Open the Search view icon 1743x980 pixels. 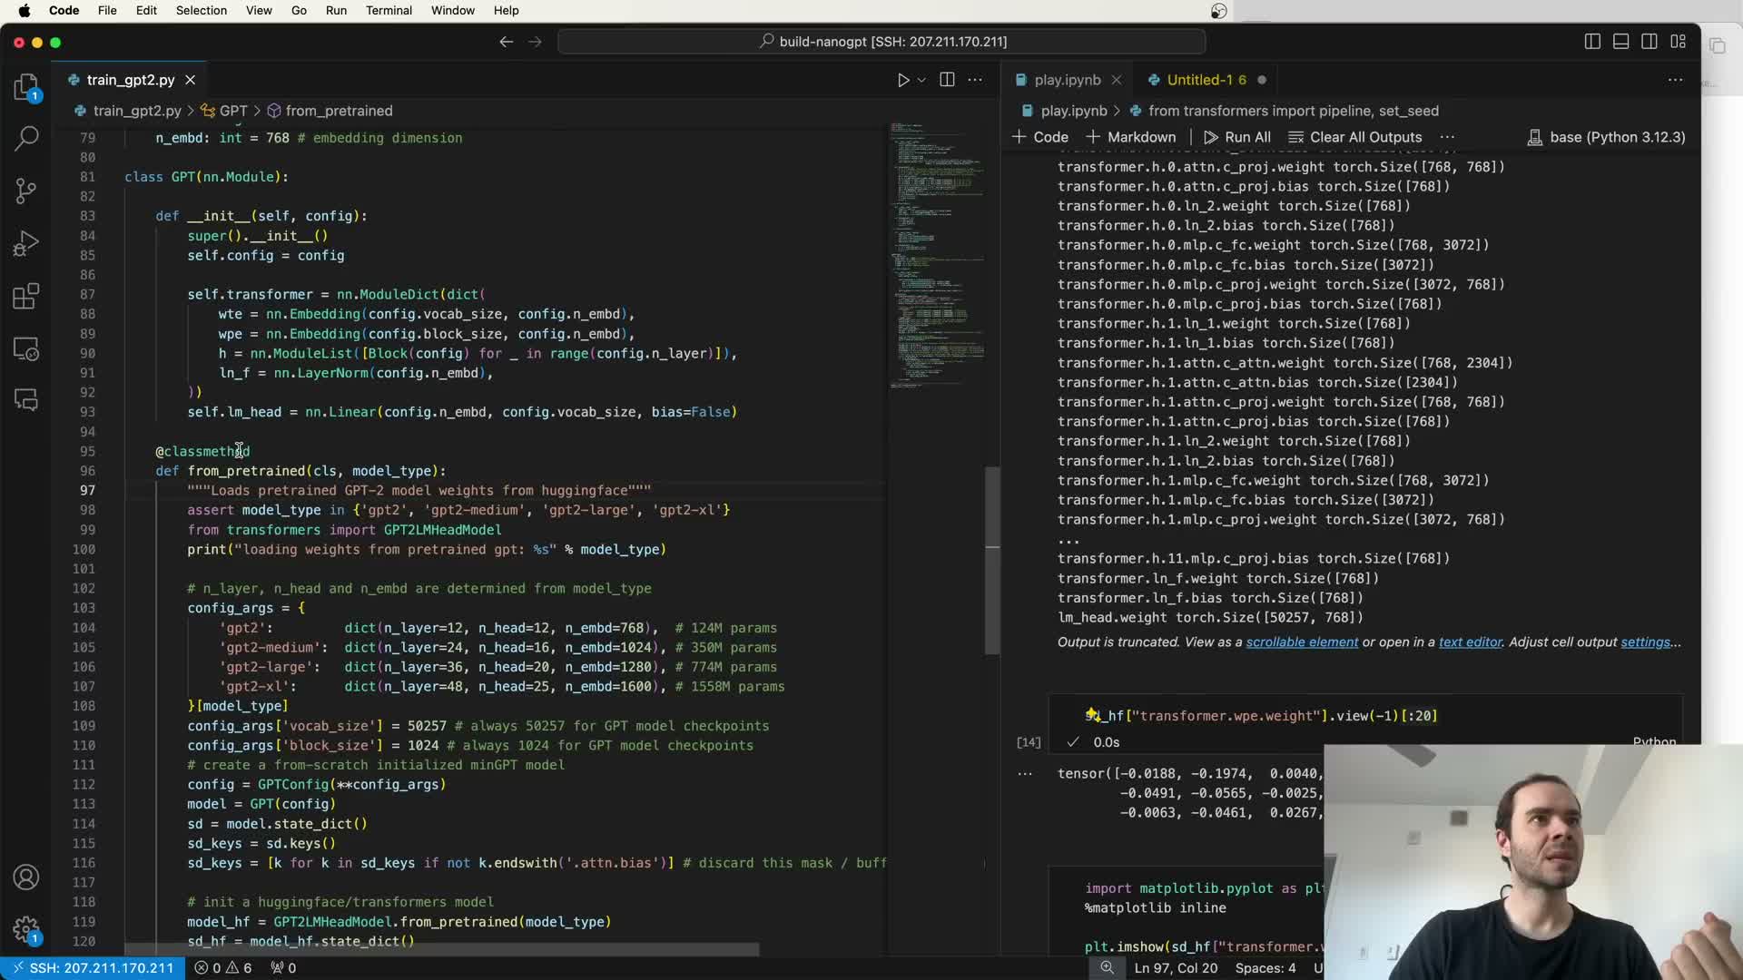(26, 138)
